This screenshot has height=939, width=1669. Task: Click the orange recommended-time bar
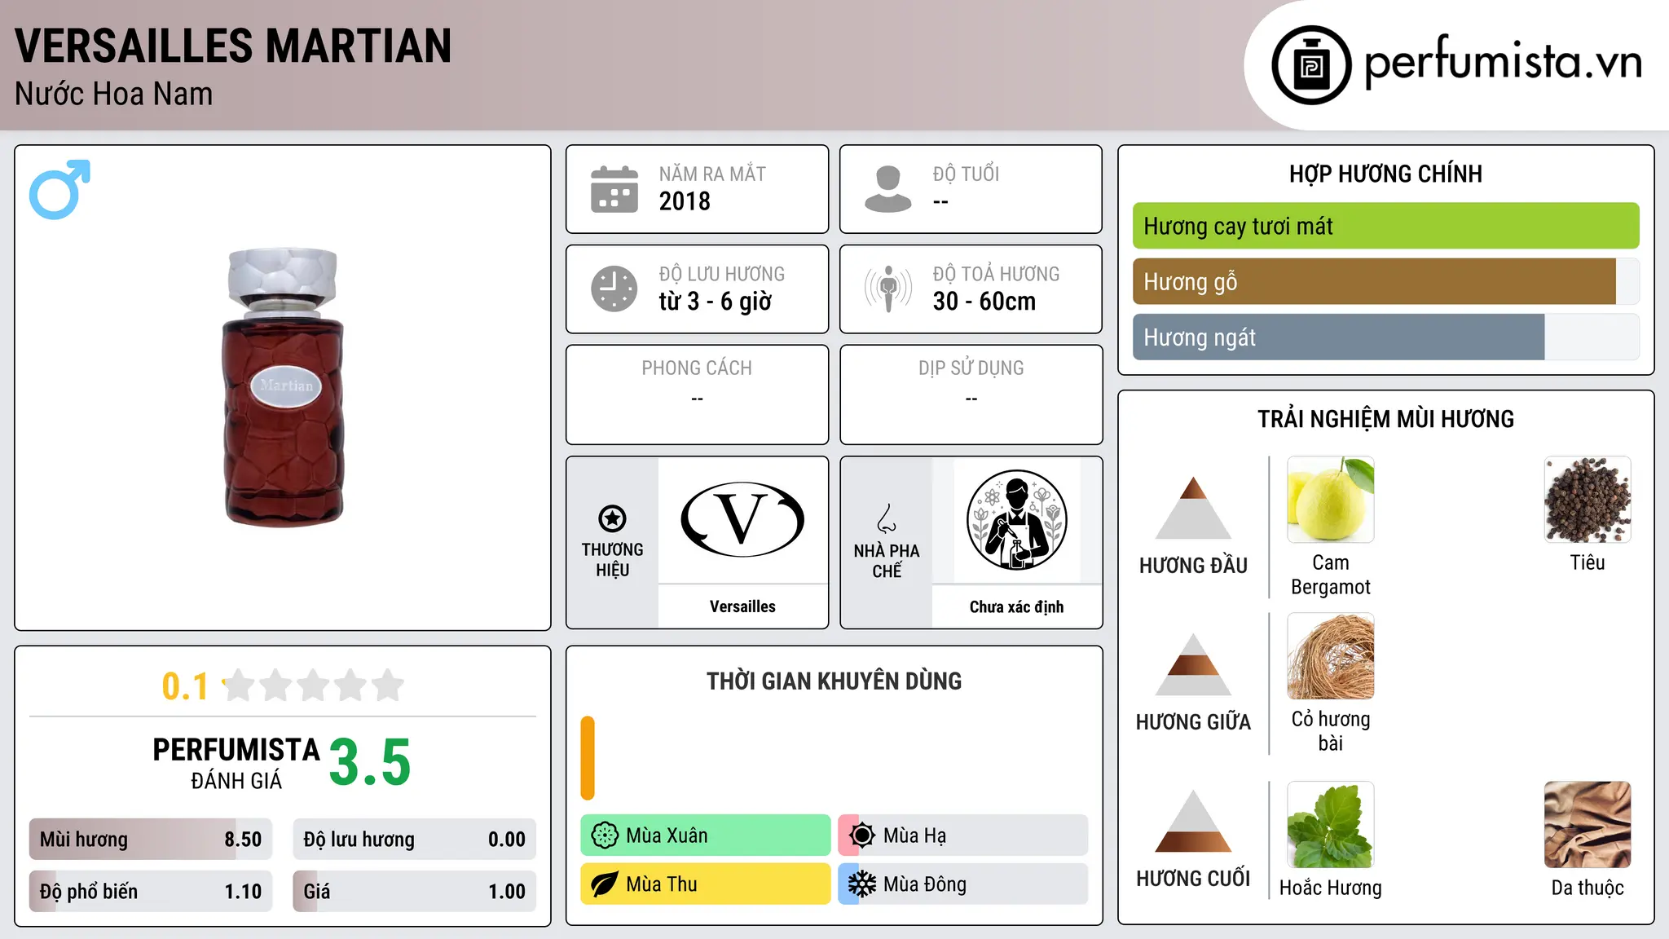[588, 758]
